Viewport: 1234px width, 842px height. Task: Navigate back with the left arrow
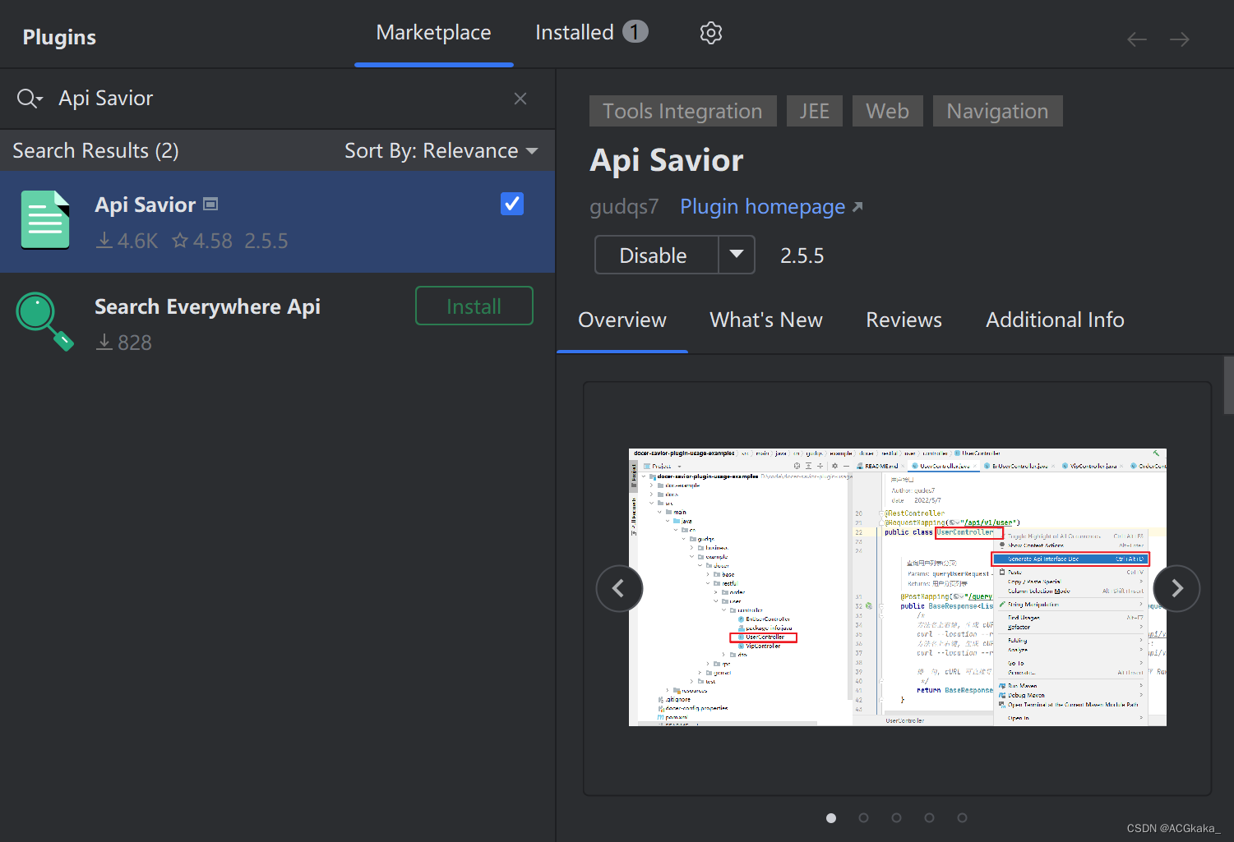pos(1137,39)
